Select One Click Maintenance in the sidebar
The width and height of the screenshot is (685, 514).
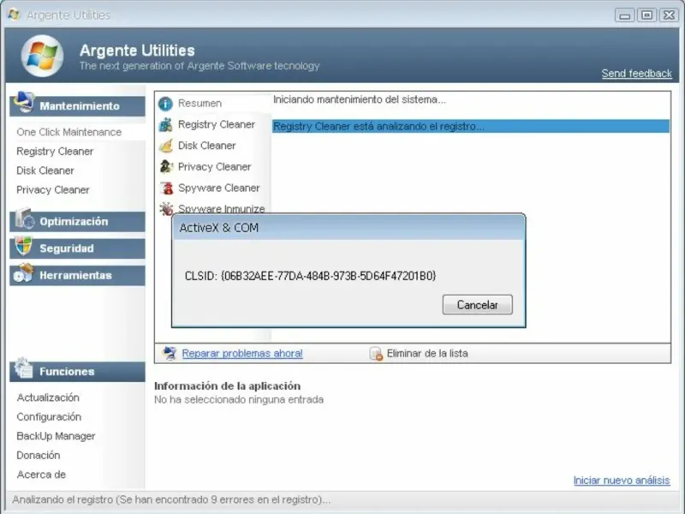coord(69,132)
